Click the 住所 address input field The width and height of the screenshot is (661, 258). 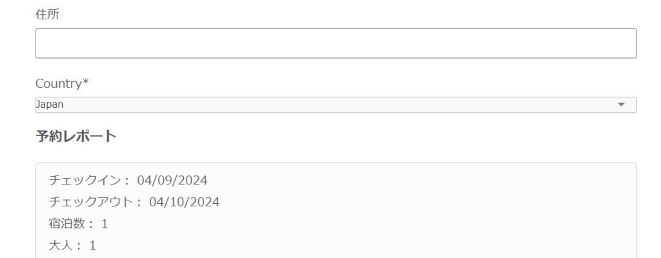tap(336, 43)
